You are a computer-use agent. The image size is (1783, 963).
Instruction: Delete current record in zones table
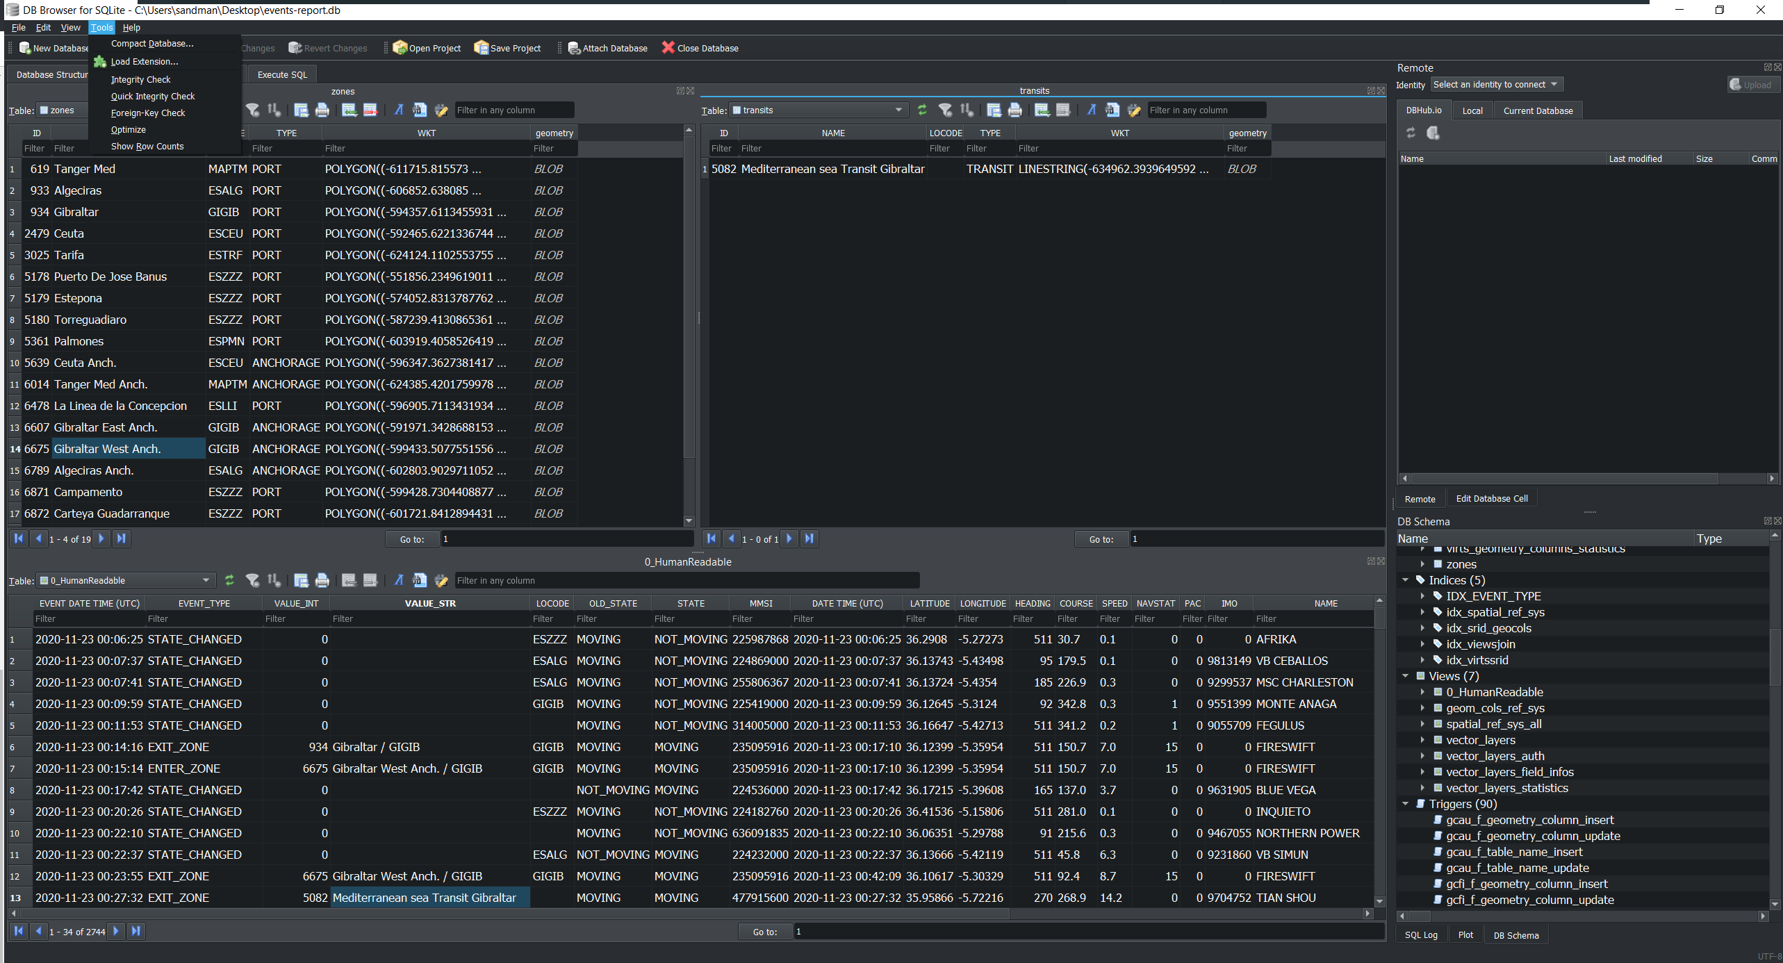point(370,110)
